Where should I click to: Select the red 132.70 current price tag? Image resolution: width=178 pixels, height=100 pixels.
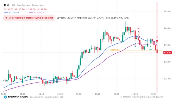pos(167,52)
